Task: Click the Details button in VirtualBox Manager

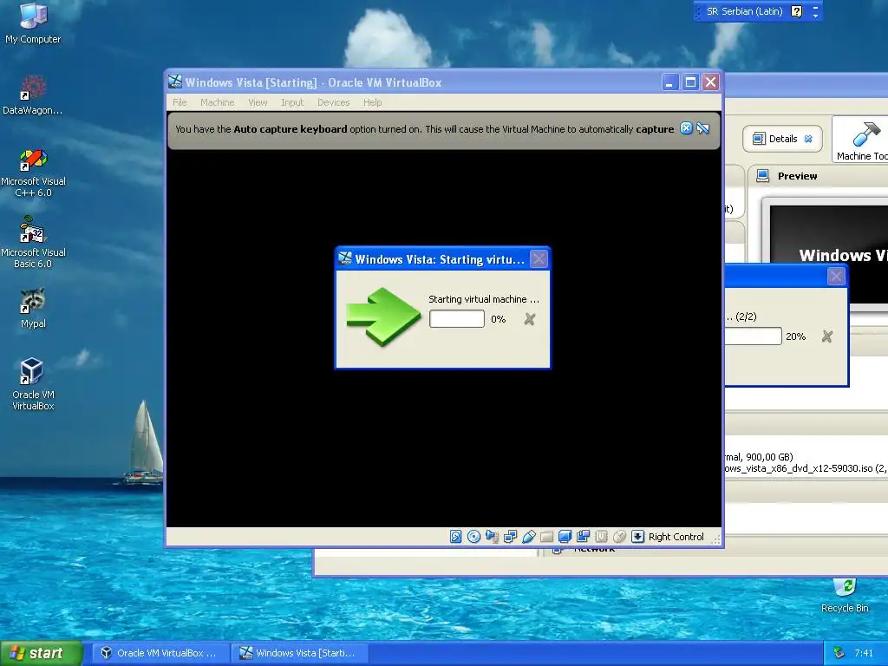Action: click(x=782, y=139)
